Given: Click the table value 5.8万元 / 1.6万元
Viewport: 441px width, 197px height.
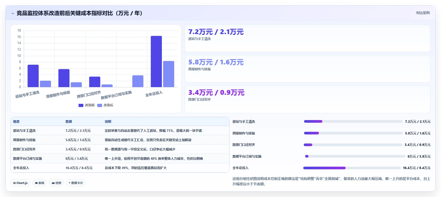Looking at the screenshot, I should tap(78, 140).
